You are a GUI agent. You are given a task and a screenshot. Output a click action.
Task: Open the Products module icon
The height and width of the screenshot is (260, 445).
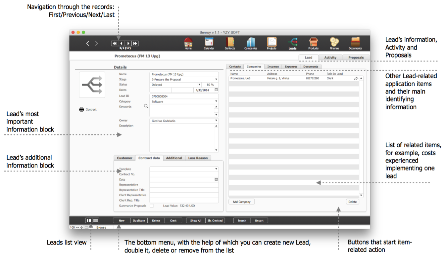313,42
